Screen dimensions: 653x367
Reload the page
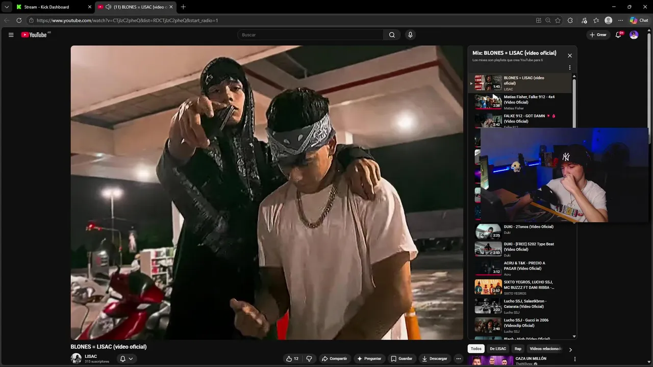coord(19,20)
